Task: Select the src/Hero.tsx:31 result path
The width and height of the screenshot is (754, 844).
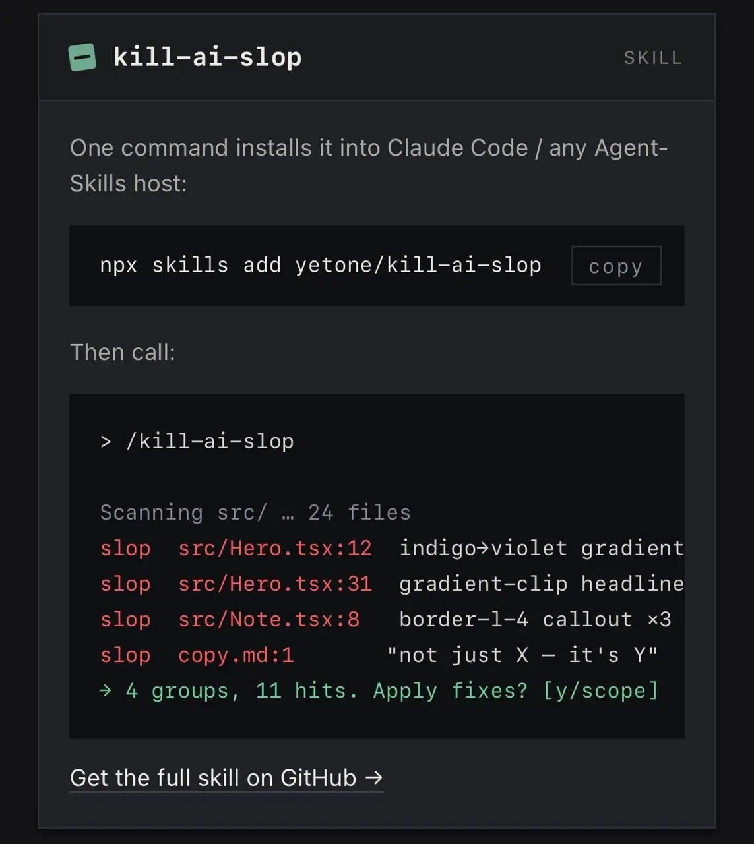Action: [275, 584]
